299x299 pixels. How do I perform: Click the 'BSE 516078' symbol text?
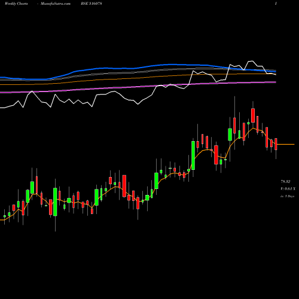[91, 4]
